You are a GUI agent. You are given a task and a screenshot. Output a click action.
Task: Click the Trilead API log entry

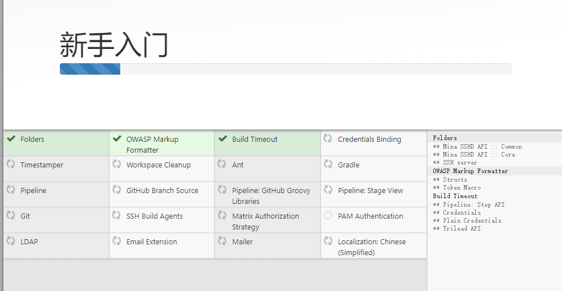pyautogui.click(x=457, y=228)
